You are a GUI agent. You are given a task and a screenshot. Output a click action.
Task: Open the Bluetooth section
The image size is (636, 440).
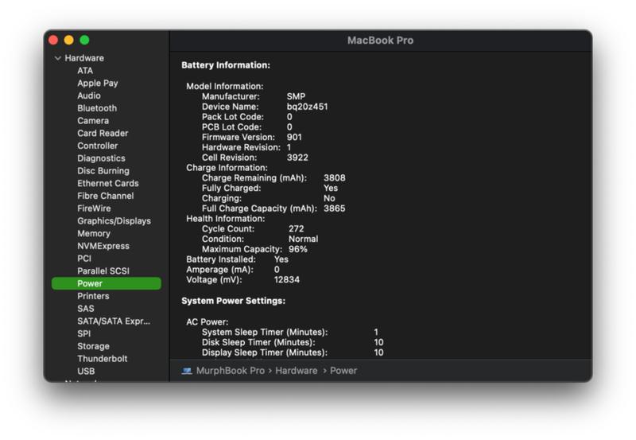[97, 108]
